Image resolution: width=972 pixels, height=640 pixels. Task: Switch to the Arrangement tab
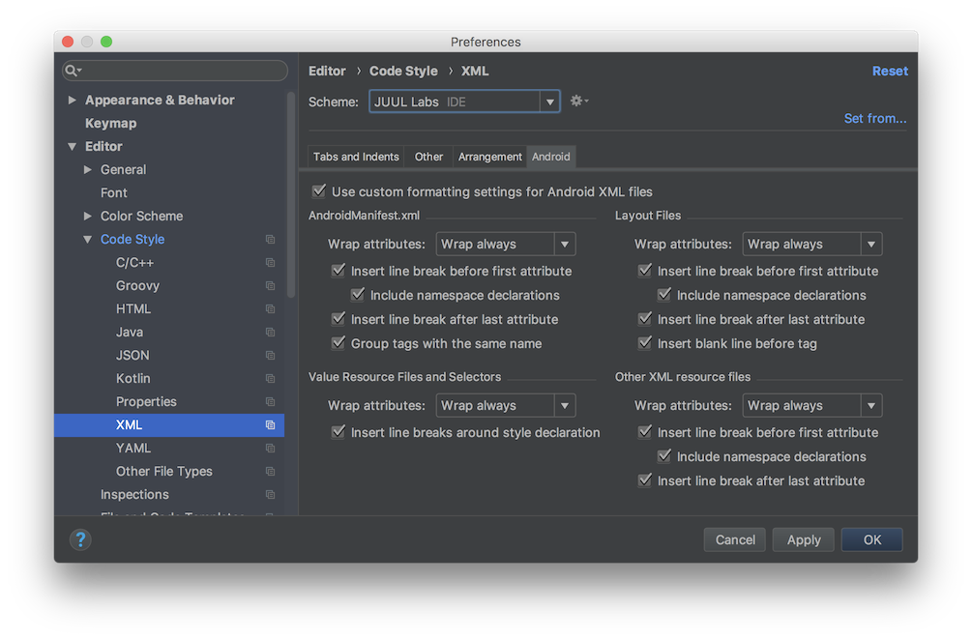tap(489, 157)
